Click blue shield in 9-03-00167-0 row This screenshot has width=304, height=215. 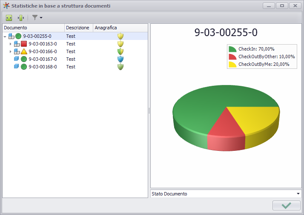click(120, 59)
